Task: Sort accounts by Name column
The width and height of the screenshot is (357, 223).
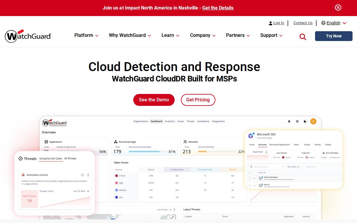Action: click(x=262, y=172)
